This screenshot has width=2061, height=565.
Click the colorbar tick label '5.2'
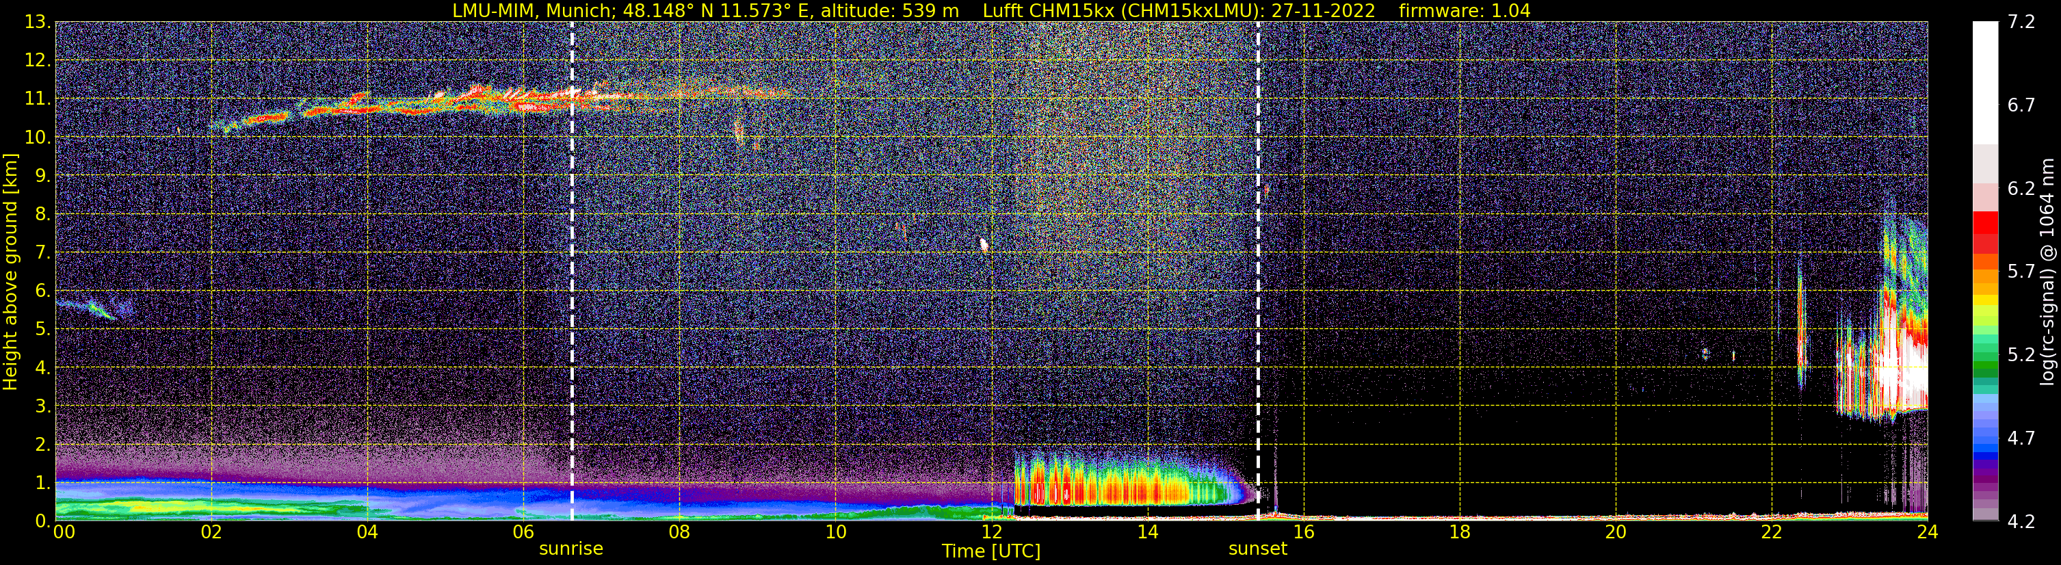pyautogui.click(x=2021, y=355)
